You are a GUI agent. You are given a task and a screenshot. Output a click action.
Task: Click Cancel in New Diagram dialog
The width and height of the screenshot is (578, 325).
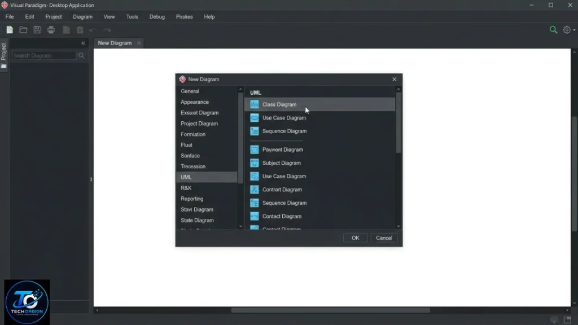coord(384,238)
